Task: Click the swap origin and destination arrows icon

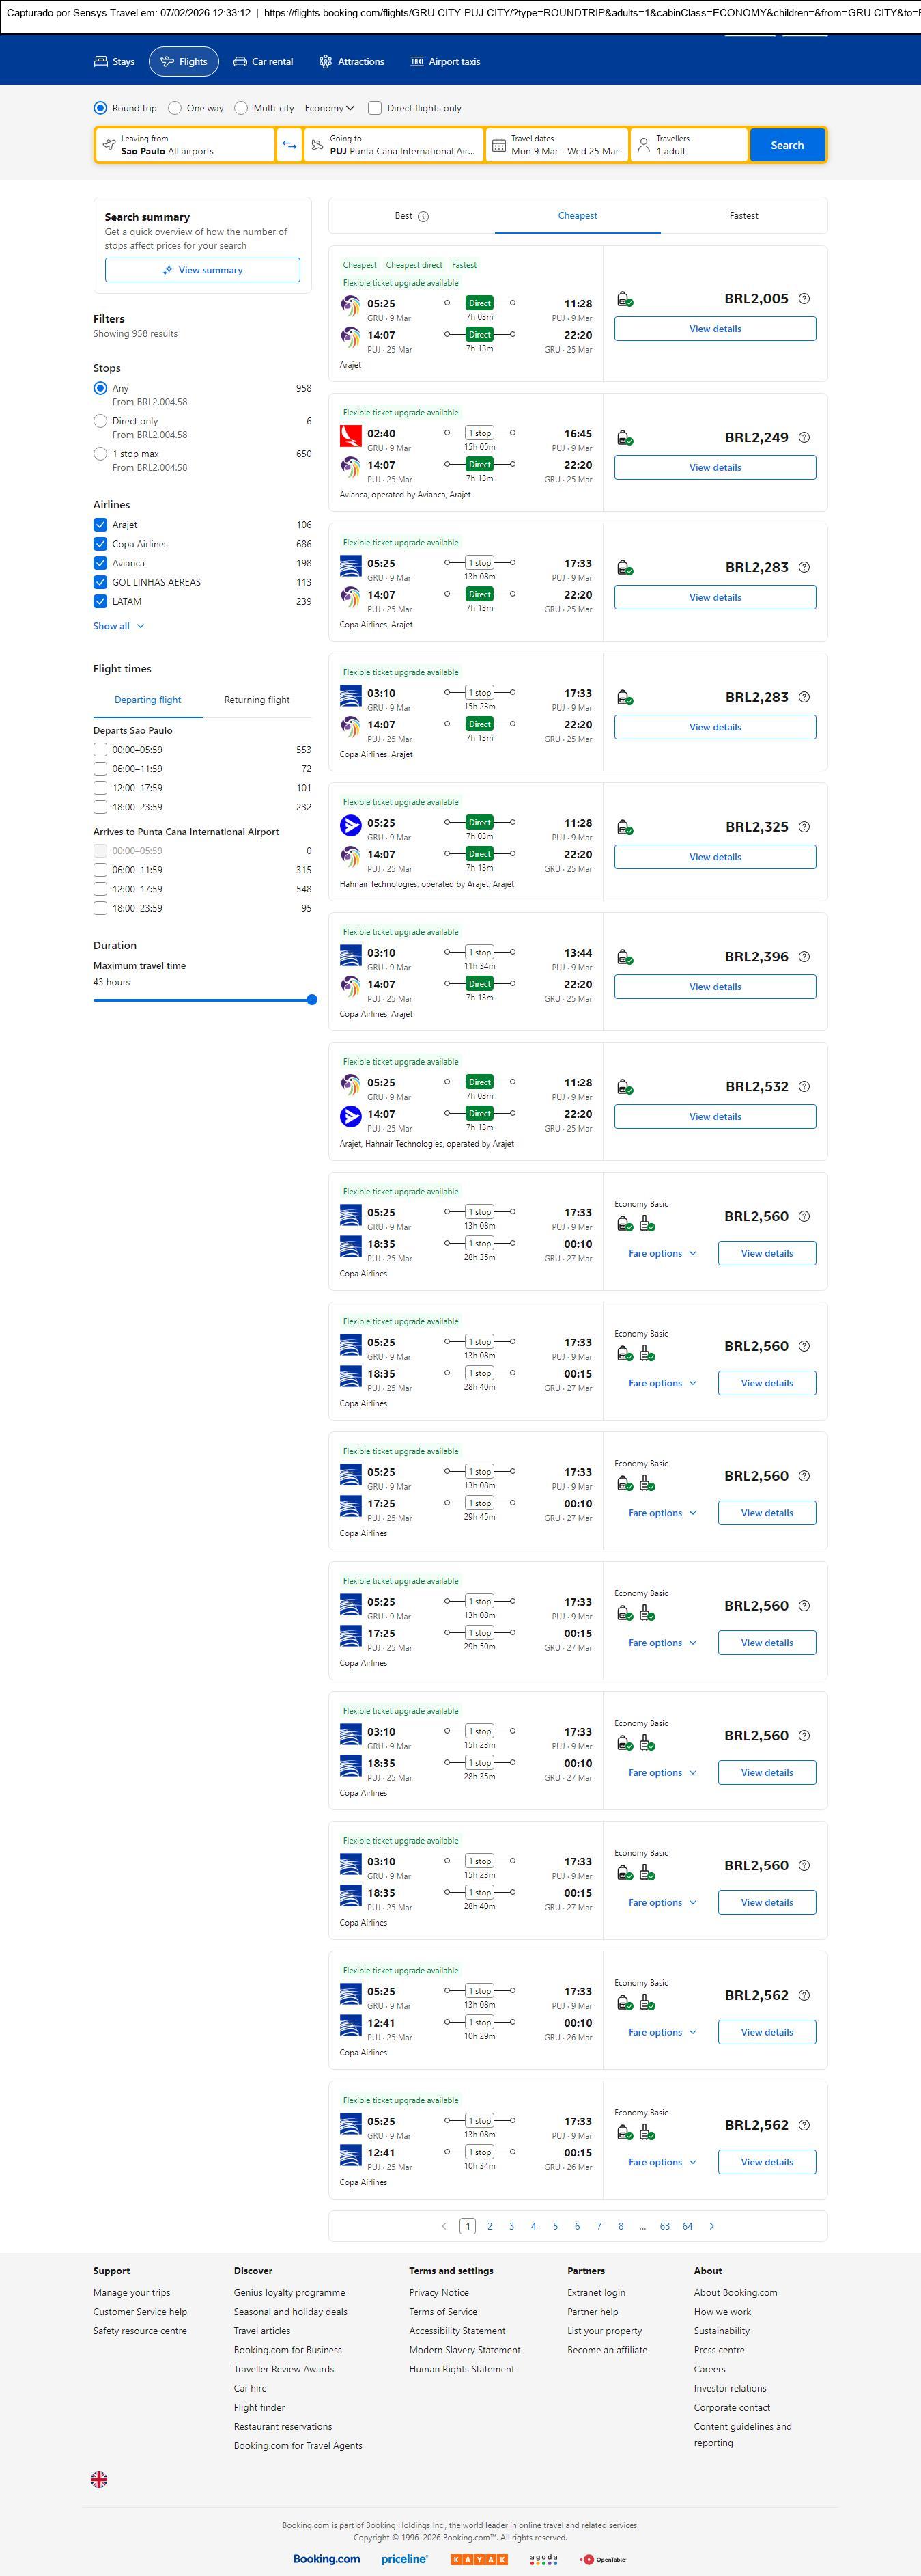Action: tap(289, 145)
